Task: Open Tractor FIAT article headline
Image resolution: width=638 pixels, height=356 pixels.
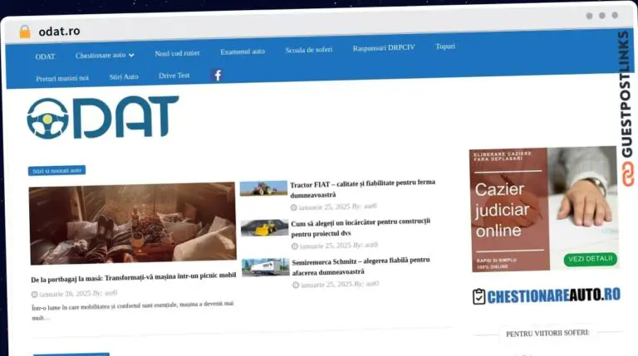Action: 362,189
